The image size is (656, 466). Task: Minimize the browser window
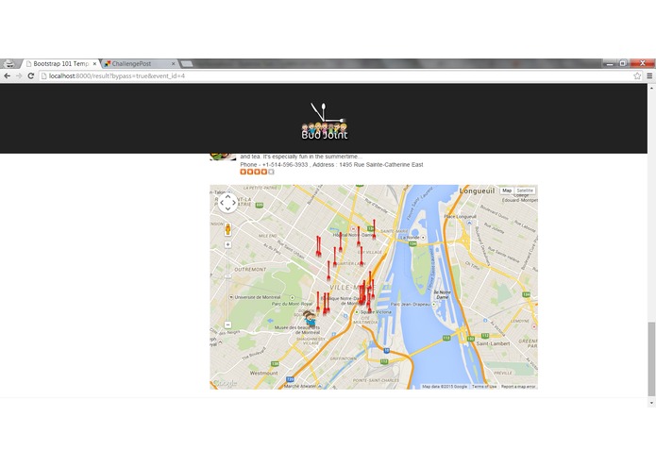[x=610, y=63]
